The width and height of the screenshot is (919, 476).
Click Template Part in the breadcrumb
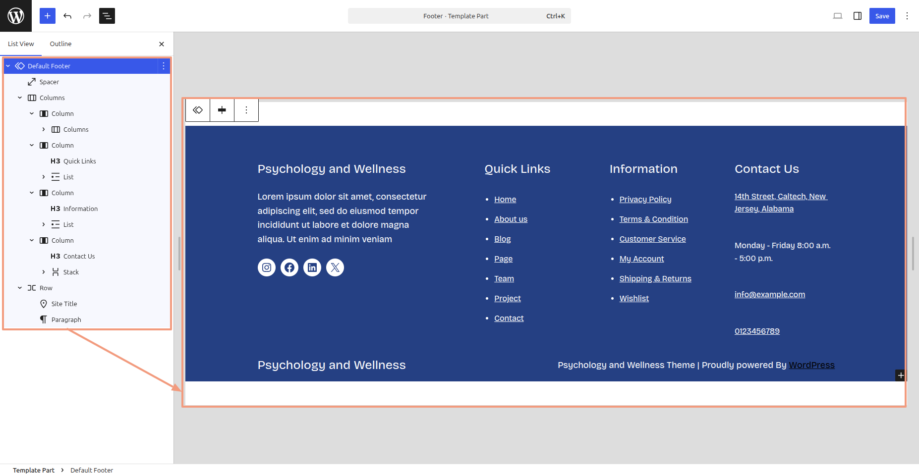click(34, 470)
